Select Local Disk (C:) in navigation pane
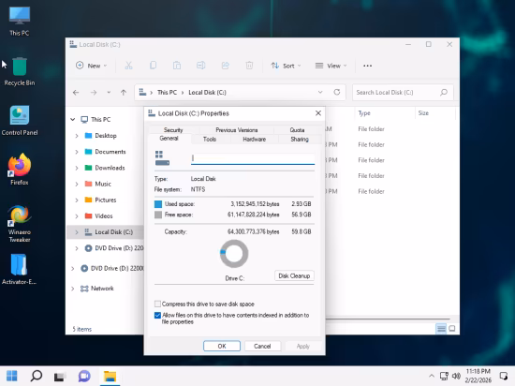This screenshot has width=515, height=386. pyautogui.click(x=105, y=232)
